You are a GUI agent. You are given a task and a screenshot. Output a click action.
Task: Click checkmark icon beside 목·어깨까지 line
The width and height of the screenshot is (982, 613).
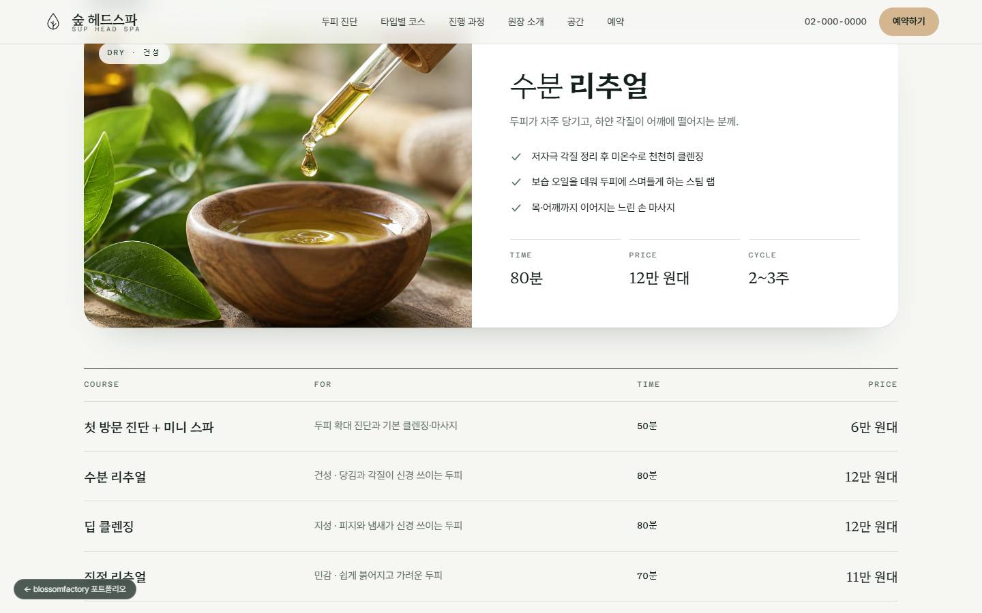click(516, 208)
